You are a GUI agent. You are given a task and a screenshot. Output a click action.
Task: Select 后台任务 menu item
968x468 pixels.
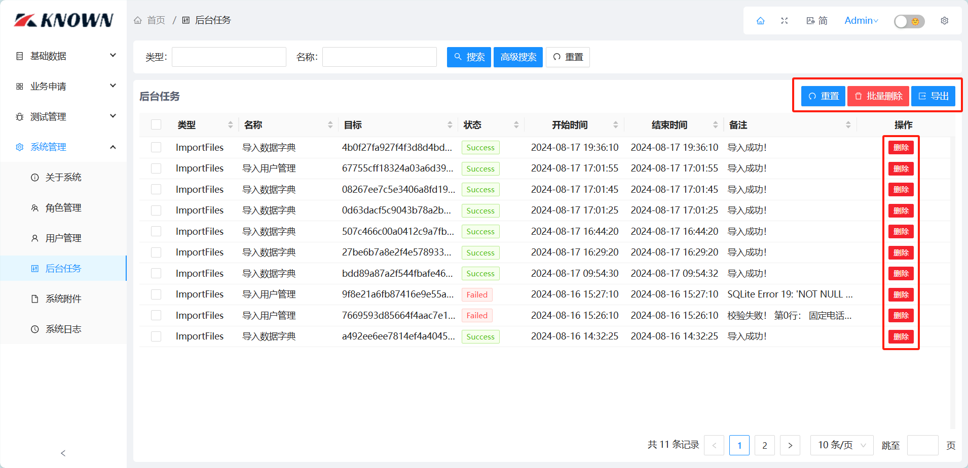pos(63,268)
